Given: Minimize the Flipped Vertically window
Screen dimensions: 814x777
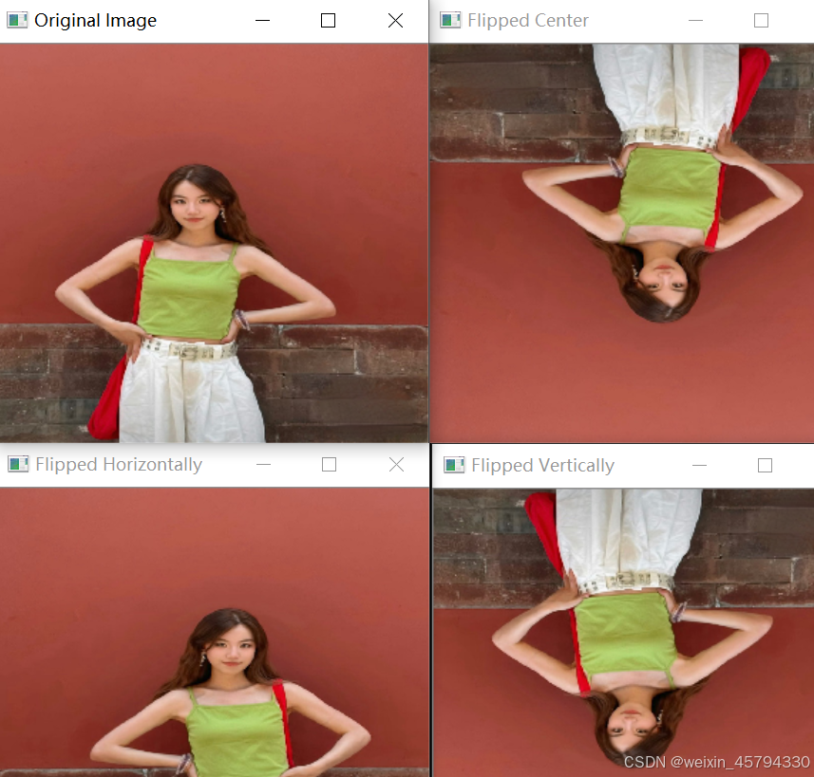Looking at the screenshot, I should (x=700, y=466).
